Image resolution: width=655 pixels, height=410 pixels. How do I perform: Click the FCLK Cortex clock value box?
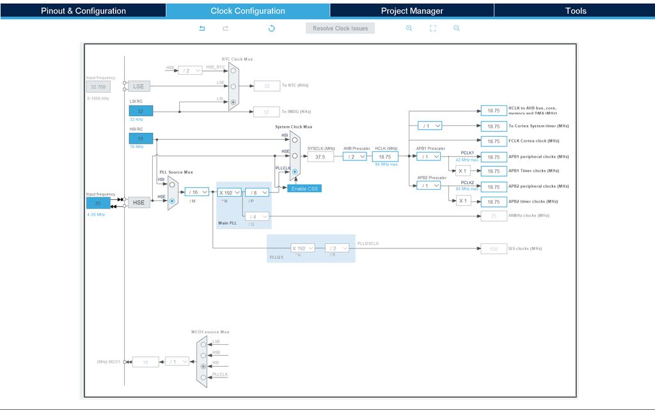click(x=494, y=141)
